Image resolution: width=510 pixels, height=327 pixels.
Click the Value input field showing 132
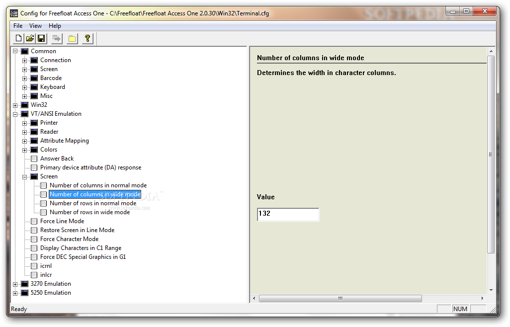288,214
